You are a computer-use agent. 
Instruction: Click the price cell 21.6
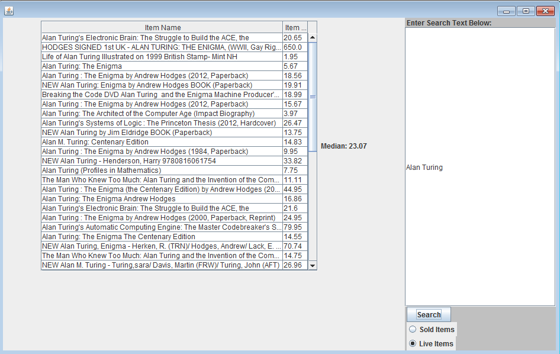[295, 208]
